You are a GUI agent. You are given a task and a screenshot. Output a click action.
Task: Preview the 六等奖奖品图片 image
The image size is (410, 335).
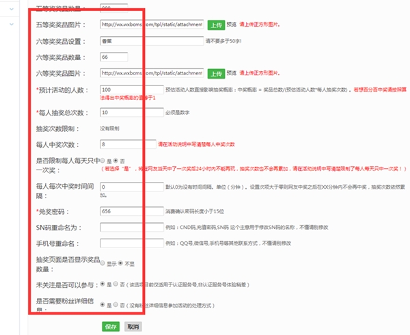click(x=232, y=73)
